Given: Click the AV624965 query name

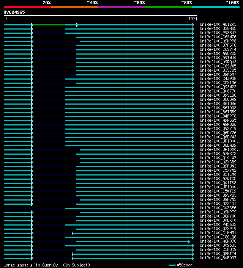Looking at the screenshot, I should pos(14,12).
